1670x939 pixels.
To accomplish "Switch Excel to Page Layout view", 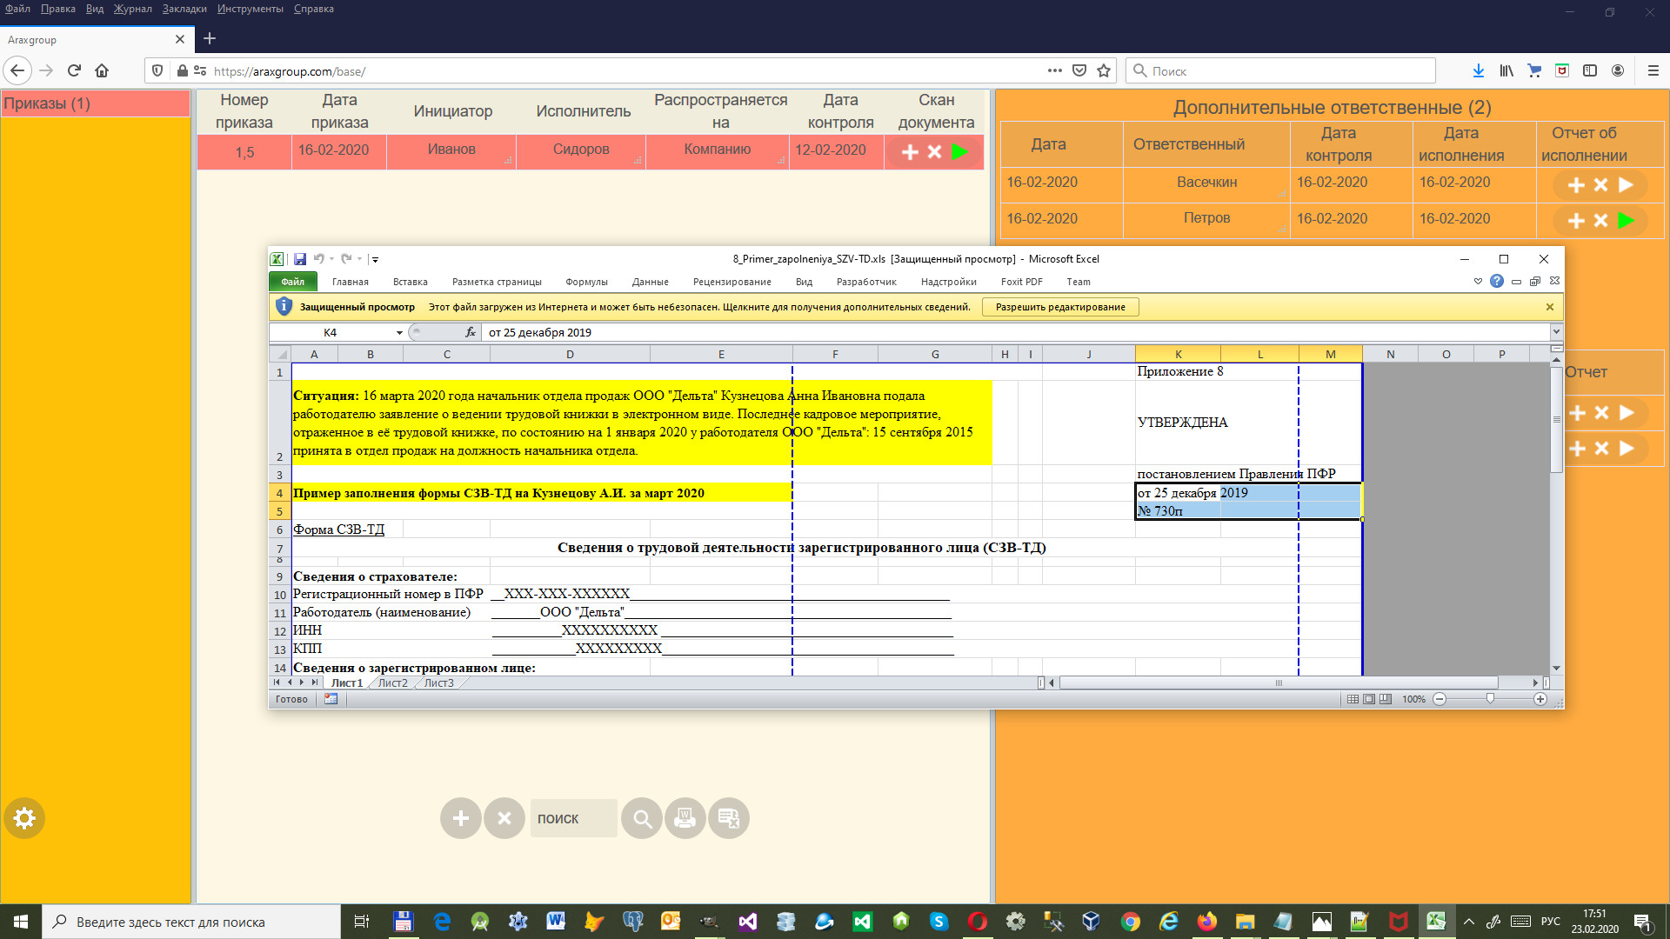I will coord(1369,699).
